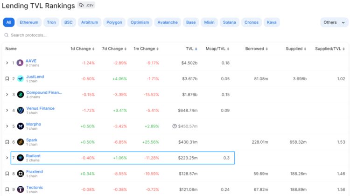Click the Venus Finance logo icon
This screenshot has width=350, height=196.
click(x=20, y=110)
